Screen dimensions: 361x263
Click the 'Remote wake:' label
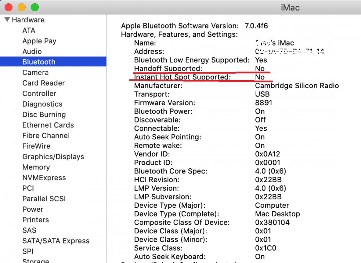[158, 146]
